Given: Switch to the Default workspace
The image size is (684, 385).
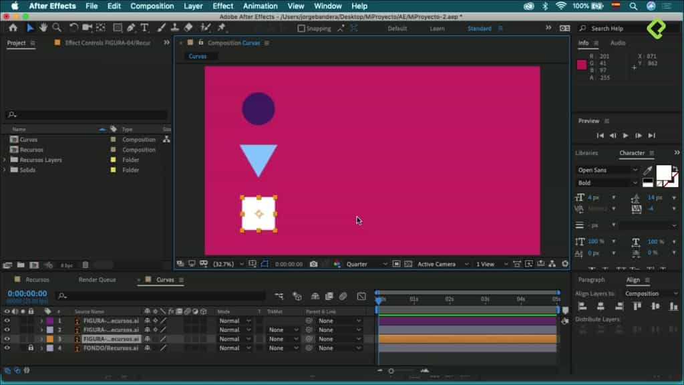Looking at the screenshot, I should point(397,28).
